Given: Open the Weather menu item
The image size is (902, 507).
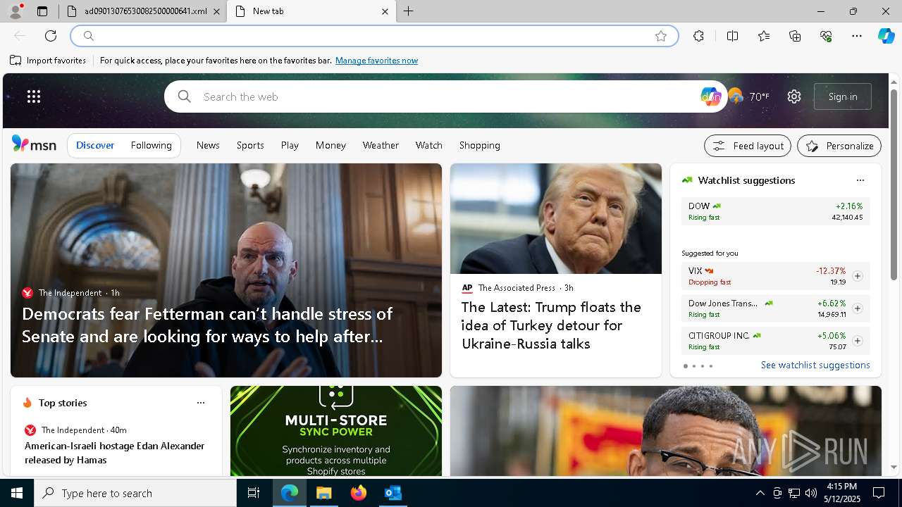Looking at the screenshot, I should coord(381,145).
